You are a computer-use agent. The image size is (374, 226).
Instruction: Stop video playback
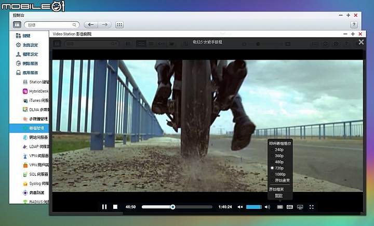pos(115,207)
